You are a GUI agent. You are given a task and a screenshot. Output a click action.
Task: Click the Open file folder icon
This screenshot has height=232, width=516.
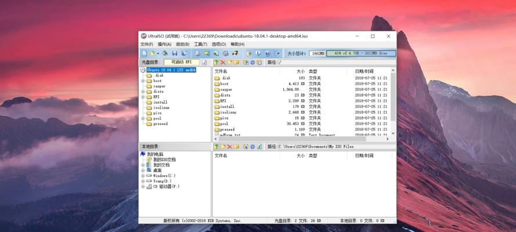[152, 53]
